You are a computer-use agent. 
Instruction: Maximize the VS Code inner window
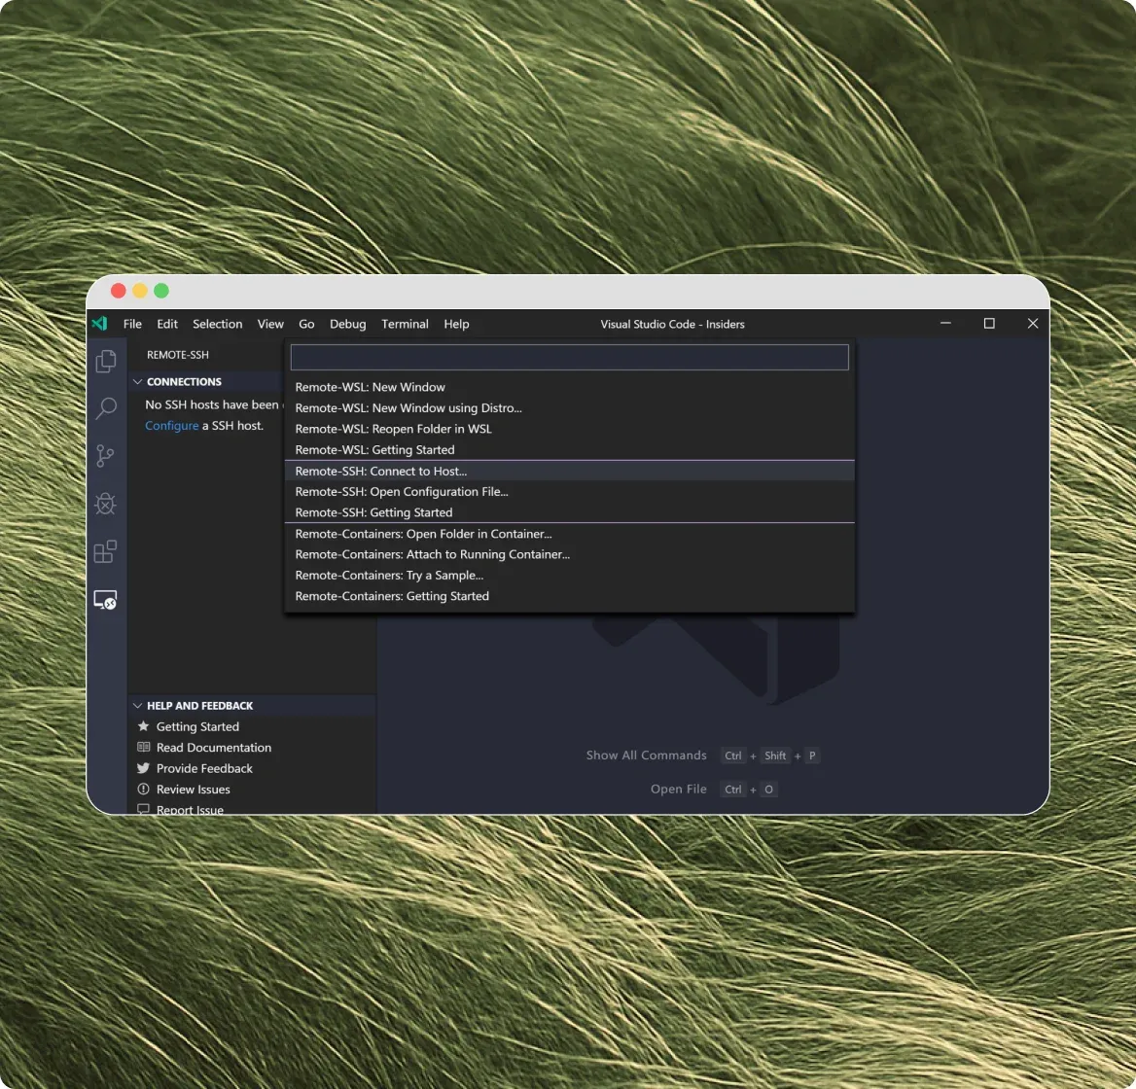(x=989, y=323)
